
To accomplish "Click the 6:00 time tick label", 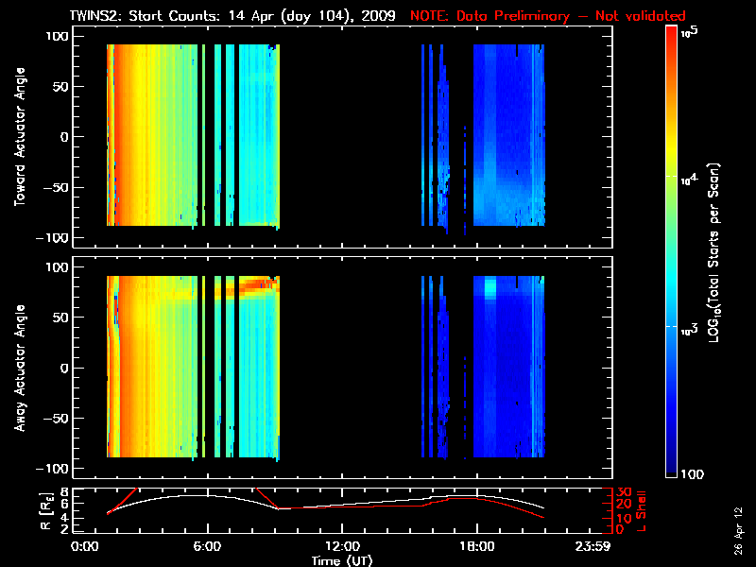I will pos(207,547).
